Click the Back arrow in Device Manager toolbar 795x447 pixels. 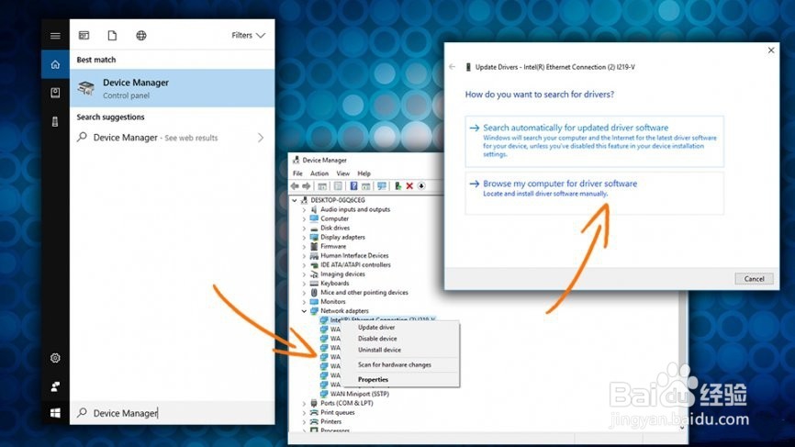pos(295,186)
